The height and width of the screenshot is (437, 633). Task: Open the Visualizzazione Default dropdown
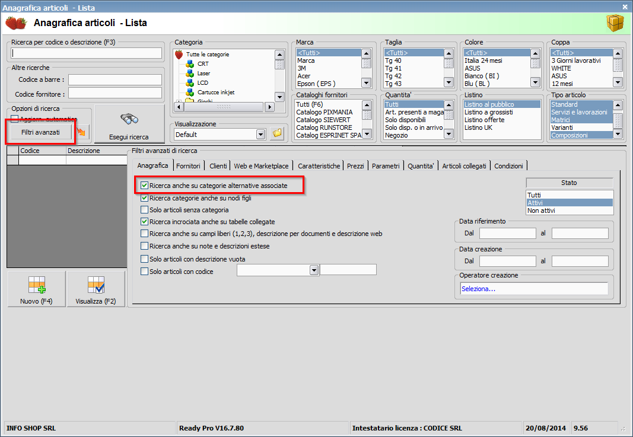point(261,135)
